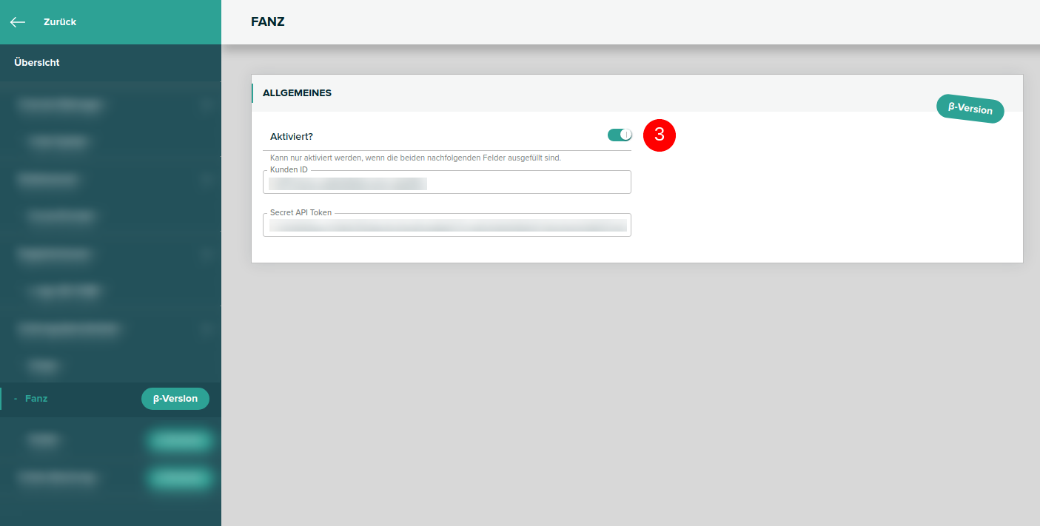Image resolution: width=1040 pixels, height=526 pixels.
Task: Open the blurred submenu item directly above Fanz
Action: point(44,365)
